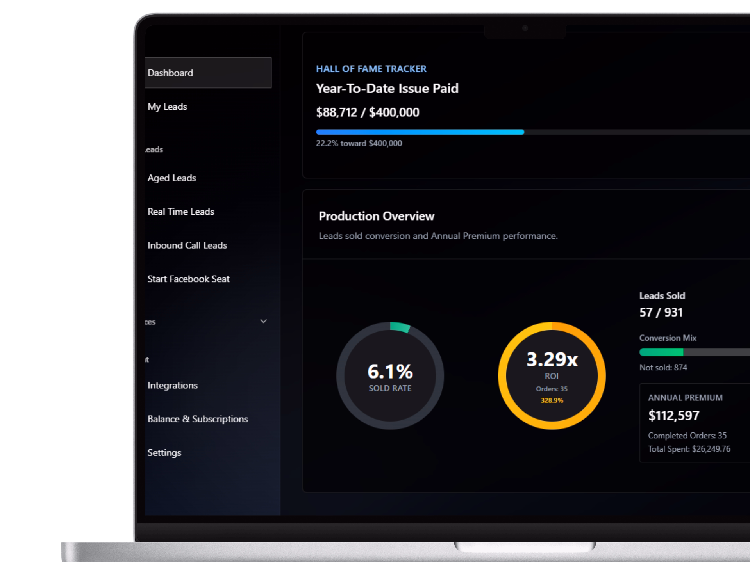This screenshot has width=750, height=562.
Task: Click Start Facebook Seat
Action: click(x=188, y=279)
